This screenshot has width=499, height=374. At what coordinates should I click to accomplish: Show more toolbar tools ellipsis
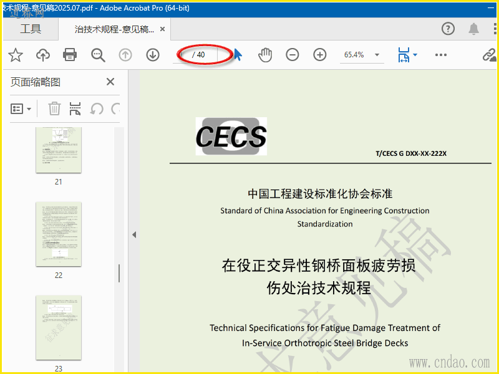click(x=441, y=55)
